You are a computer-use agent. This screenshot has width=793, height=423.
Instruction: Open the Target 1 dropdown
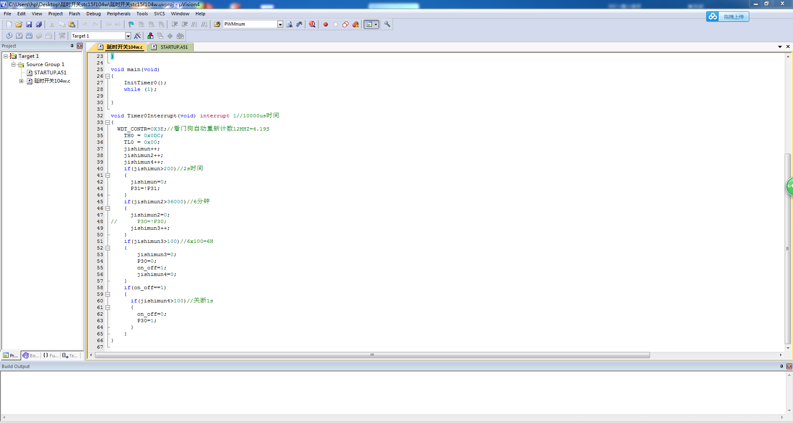click(x=128, y=36)
